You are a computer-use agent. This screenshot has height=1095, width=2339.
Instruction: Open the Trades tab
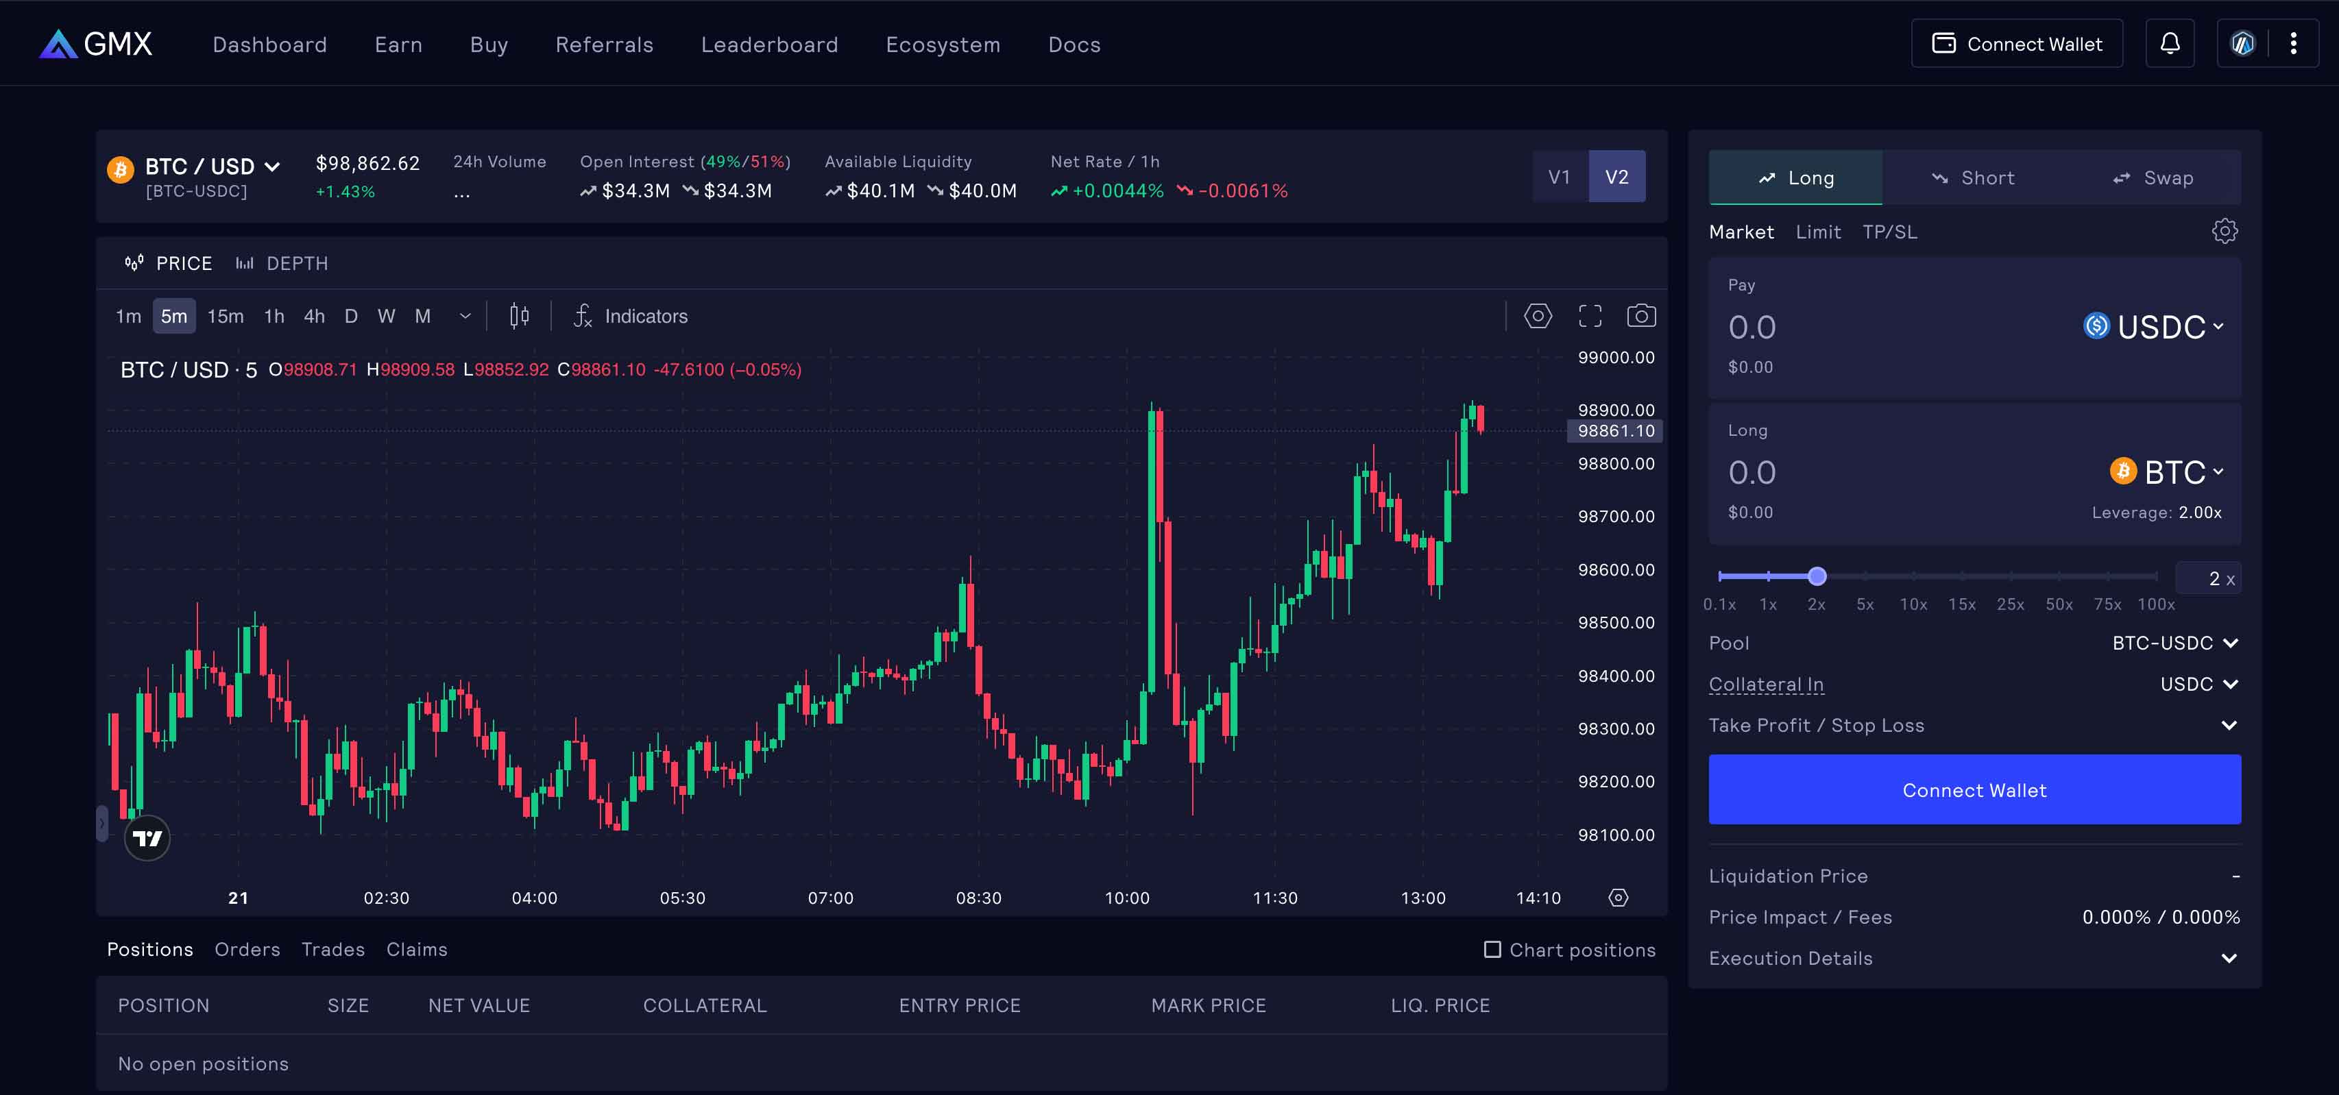click(332, 949)
